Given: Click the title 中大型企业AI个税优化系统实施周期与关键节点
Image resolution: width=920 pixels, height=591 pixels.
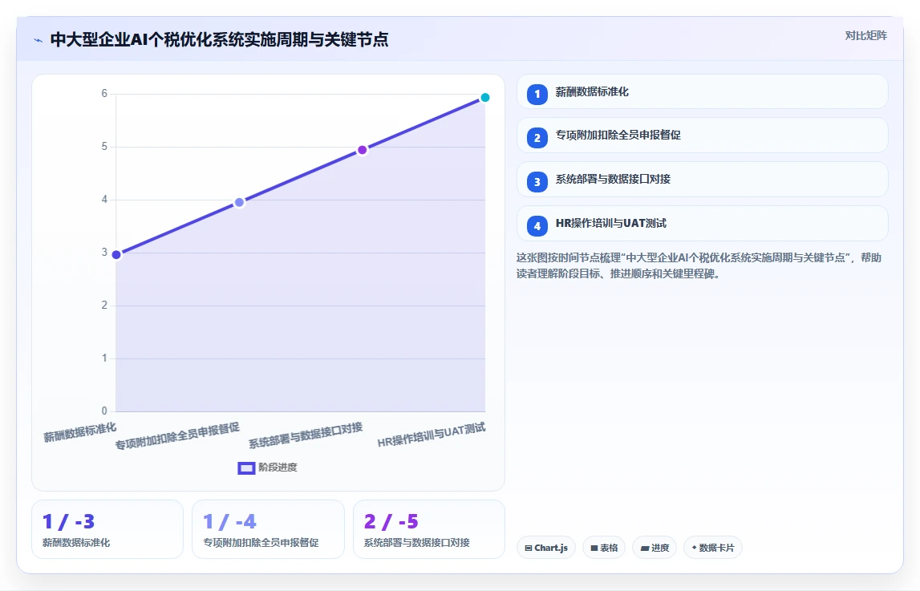Looking at the screenshot, I should click(x=220, y=39).
